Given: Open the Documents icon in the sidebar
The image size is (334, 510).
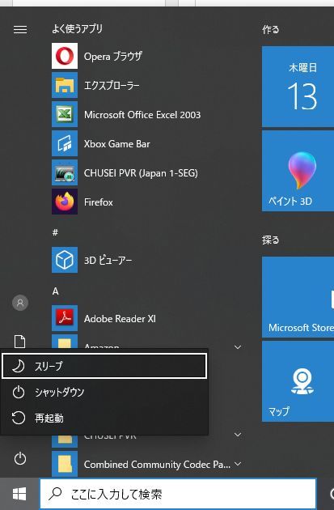Looking at the screenshot, I should tap(20, 342).
